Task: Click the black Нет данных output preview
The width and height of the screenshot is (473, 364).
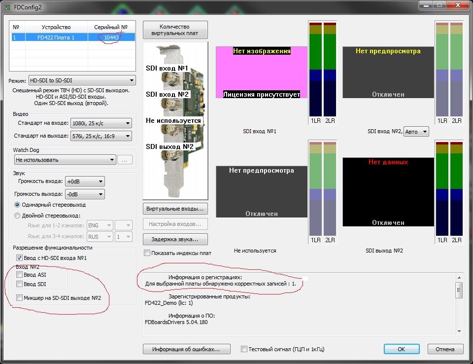Action: point(388,192)
